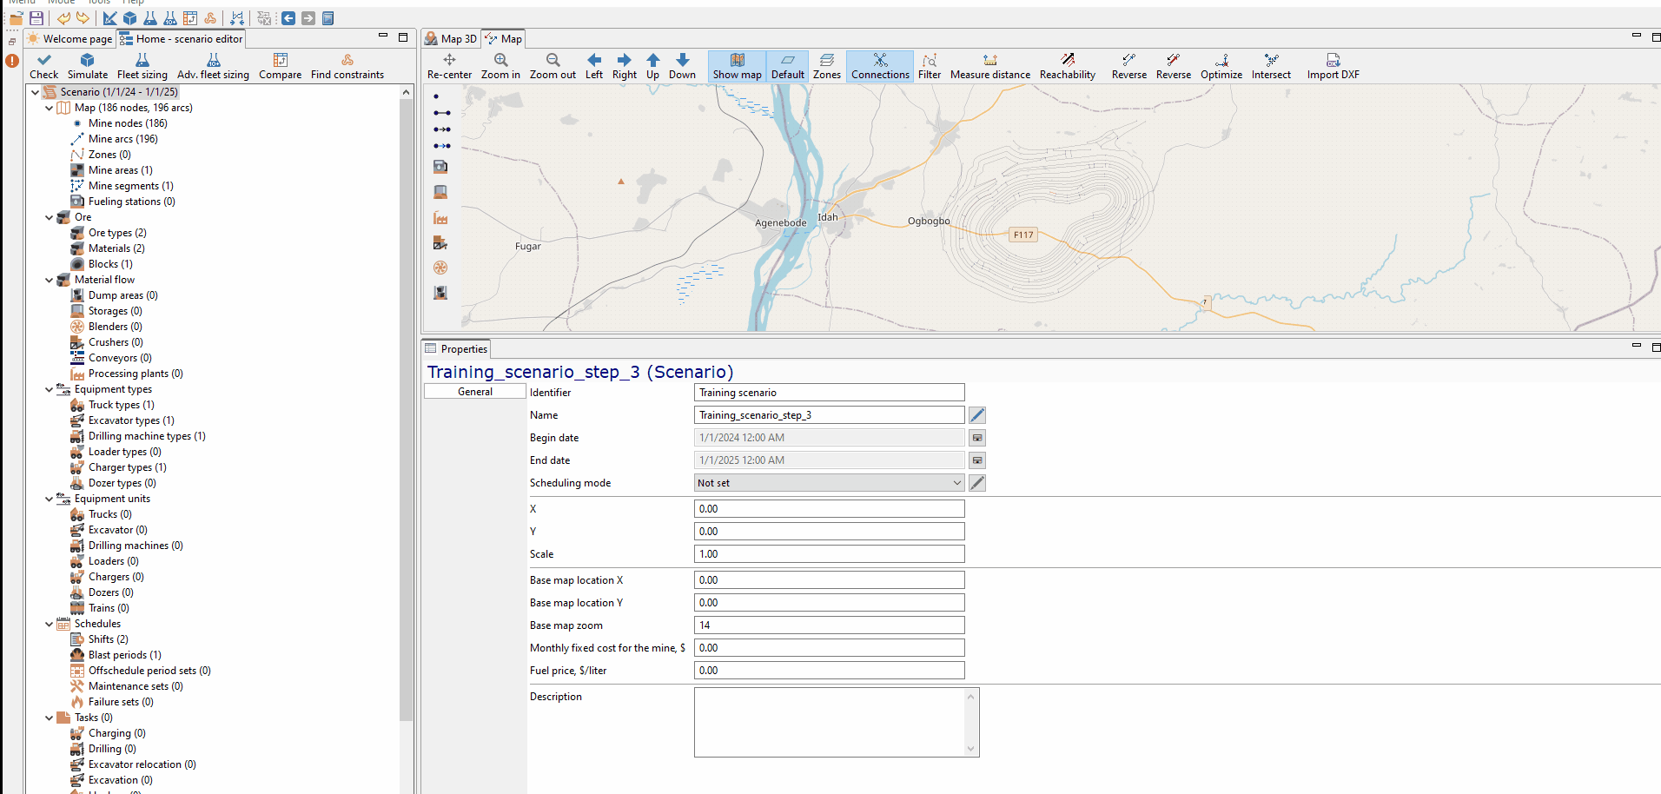Collapse the Schedules tree node
This screenshot has width=1661, height=794.
[49, 624]
